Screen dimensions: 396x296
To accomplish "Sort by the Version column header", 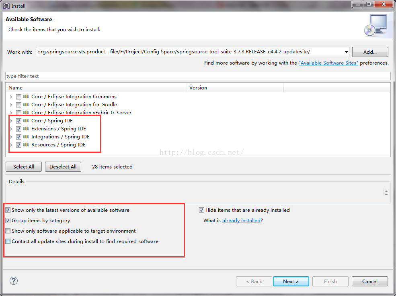I will coord(235,88).
